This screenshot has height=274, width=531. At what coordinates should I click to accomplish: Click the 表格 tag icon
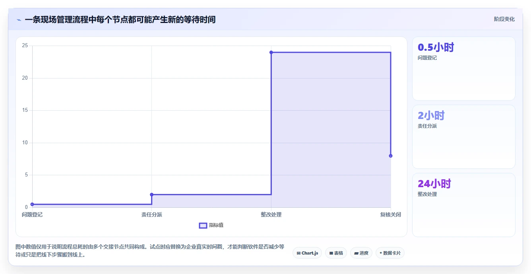point(331,253)
